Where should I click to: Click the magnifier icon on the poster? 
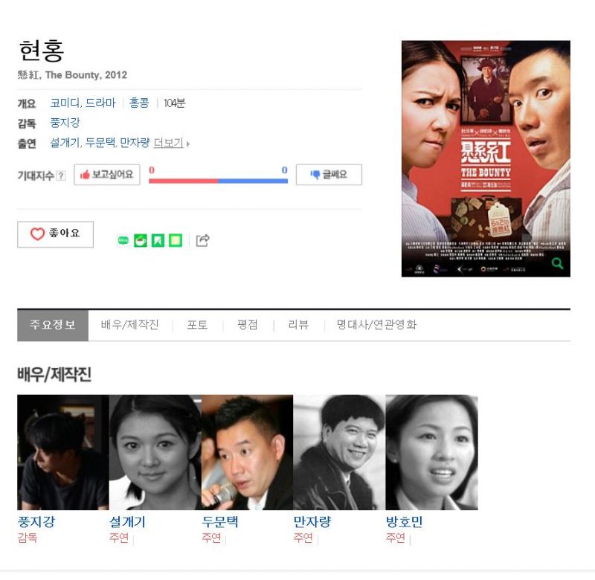557,263
